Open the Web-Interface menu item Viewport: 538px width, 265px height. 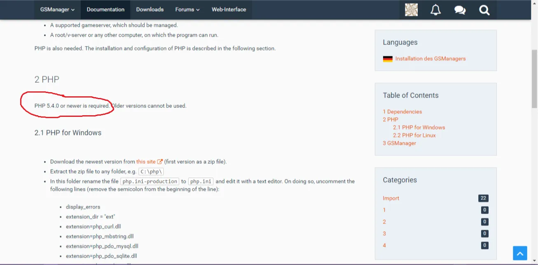point(229,9)
